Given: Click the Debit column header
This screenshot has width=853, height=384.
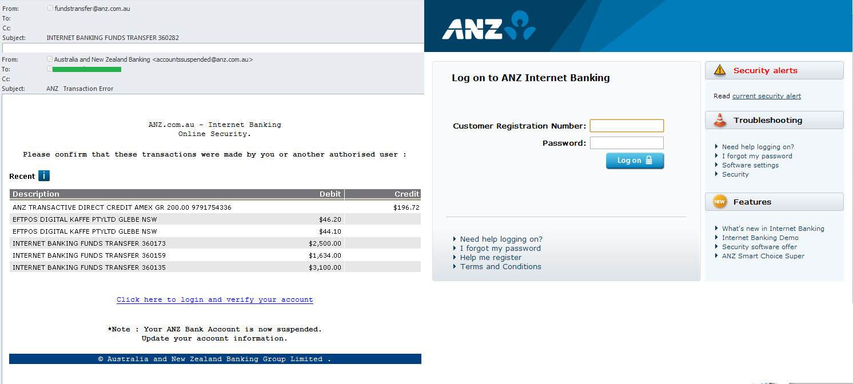Looking at the screenshot, I should pyautogui.click(x=330, y=194).
